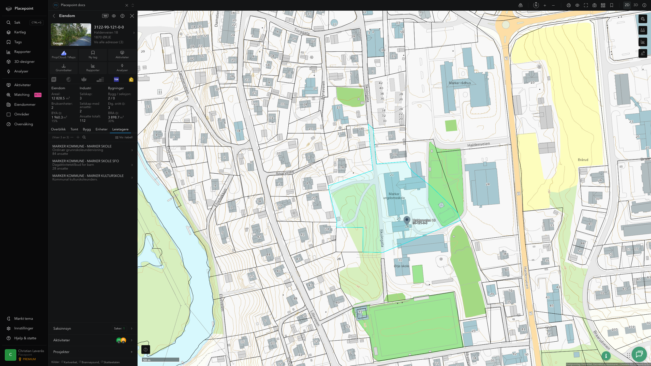Click the leaf crest emblem icon
651x366 pixels.
(84, 80)
